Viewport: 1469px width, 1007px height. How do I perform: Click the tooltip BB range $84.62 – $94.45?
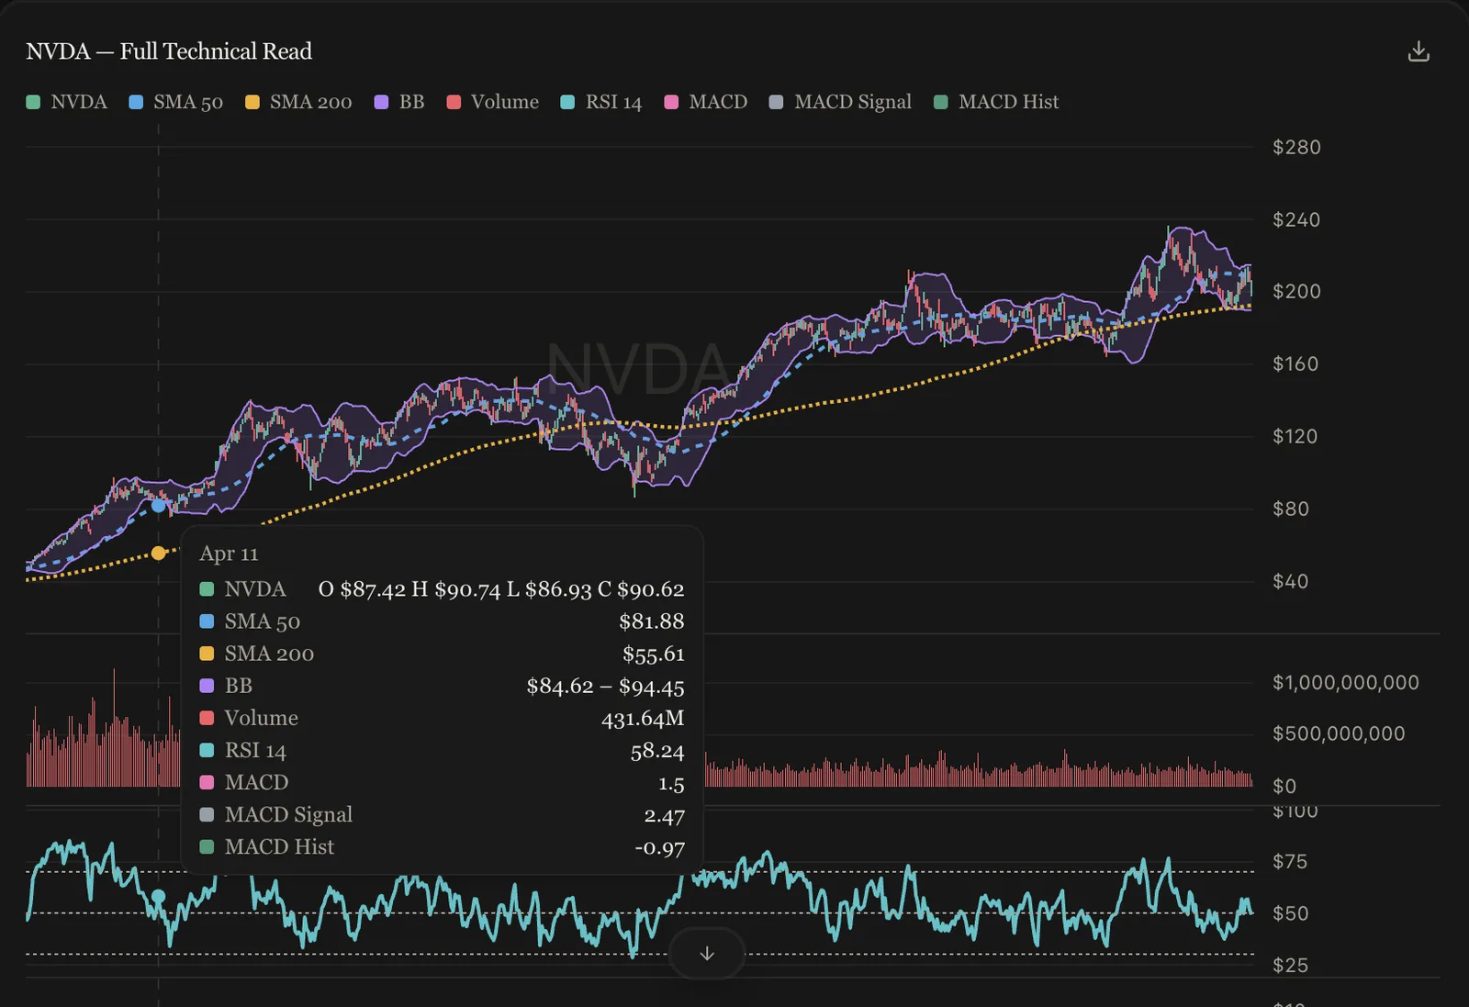pyautogui.click(x=605, y=686)
